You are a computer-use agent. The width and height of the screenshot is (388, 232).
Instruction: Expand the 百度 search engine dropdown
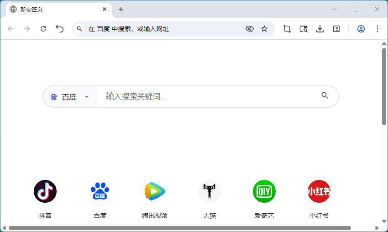click(x=87, y=97)
